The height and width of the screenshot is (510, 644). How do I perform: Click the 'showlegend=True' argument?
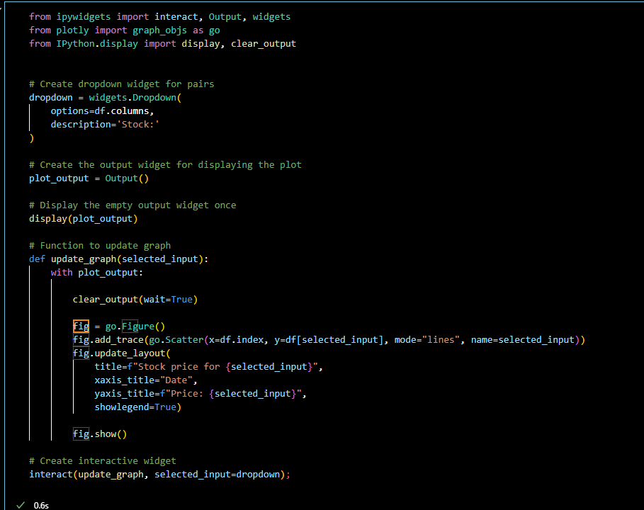tap(135, 407)
